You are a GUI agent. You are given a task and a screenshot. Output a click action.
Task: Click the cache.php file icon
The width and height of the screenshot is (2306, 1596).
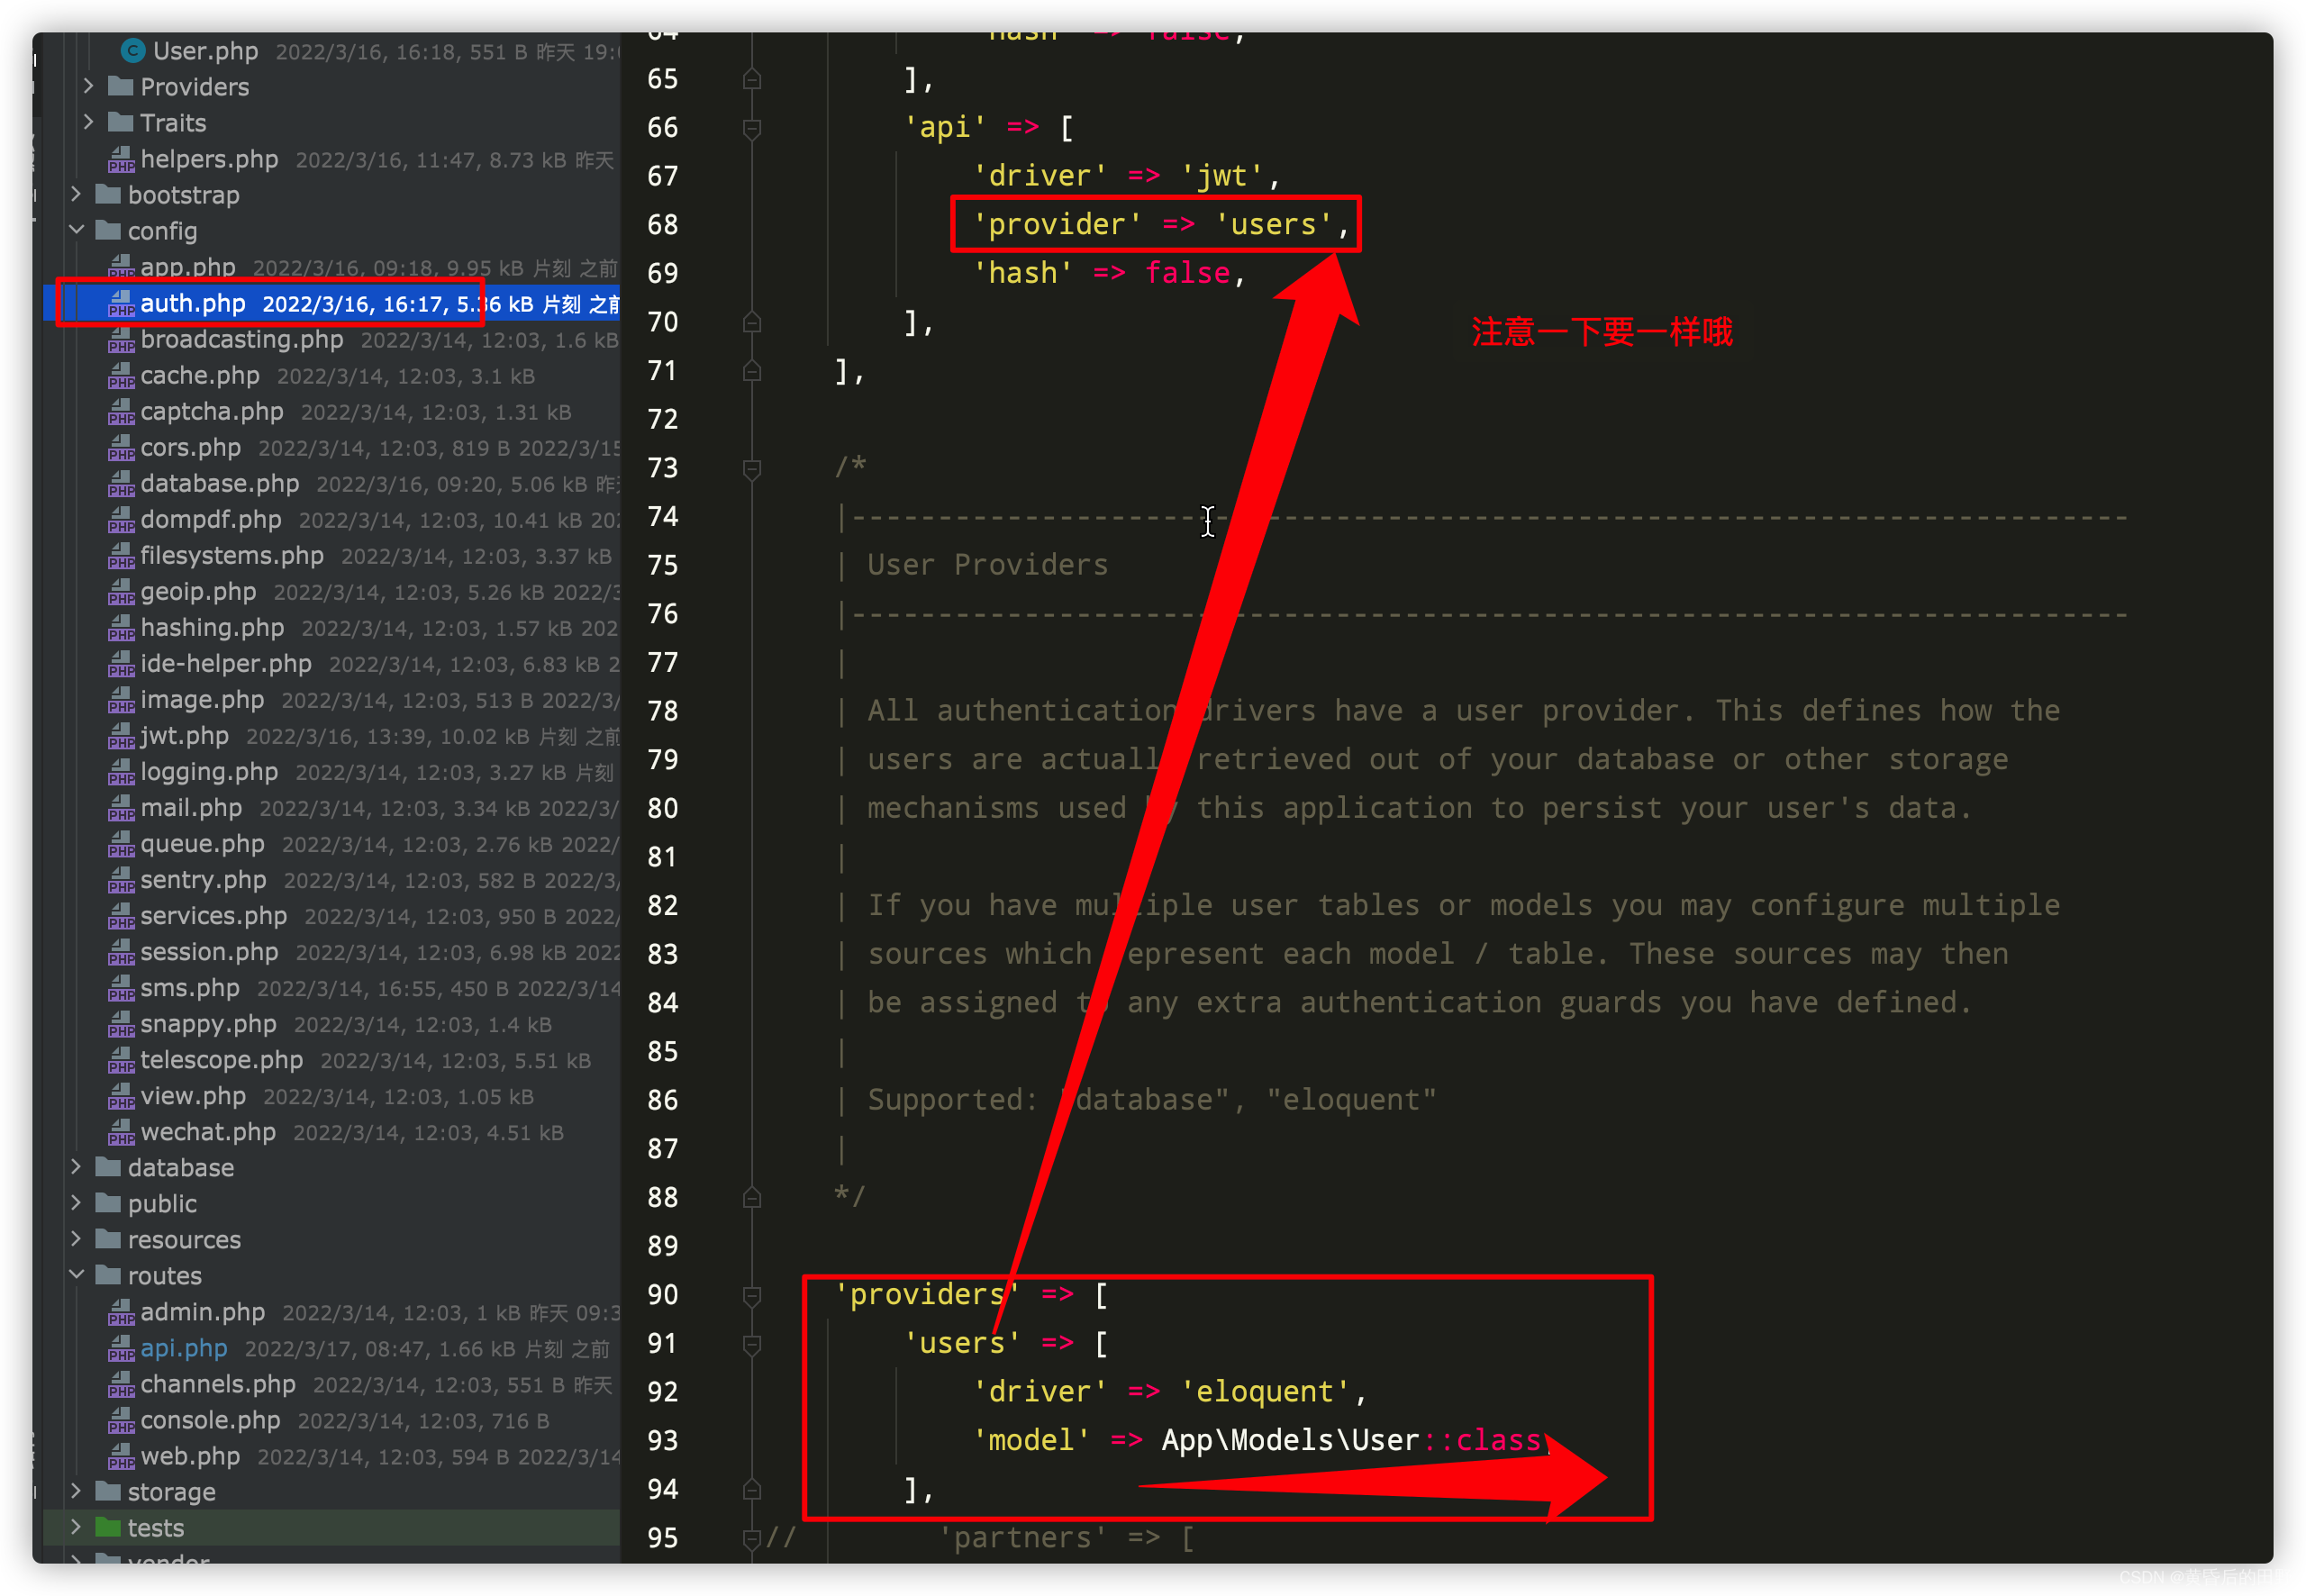[x=121, y=375]
